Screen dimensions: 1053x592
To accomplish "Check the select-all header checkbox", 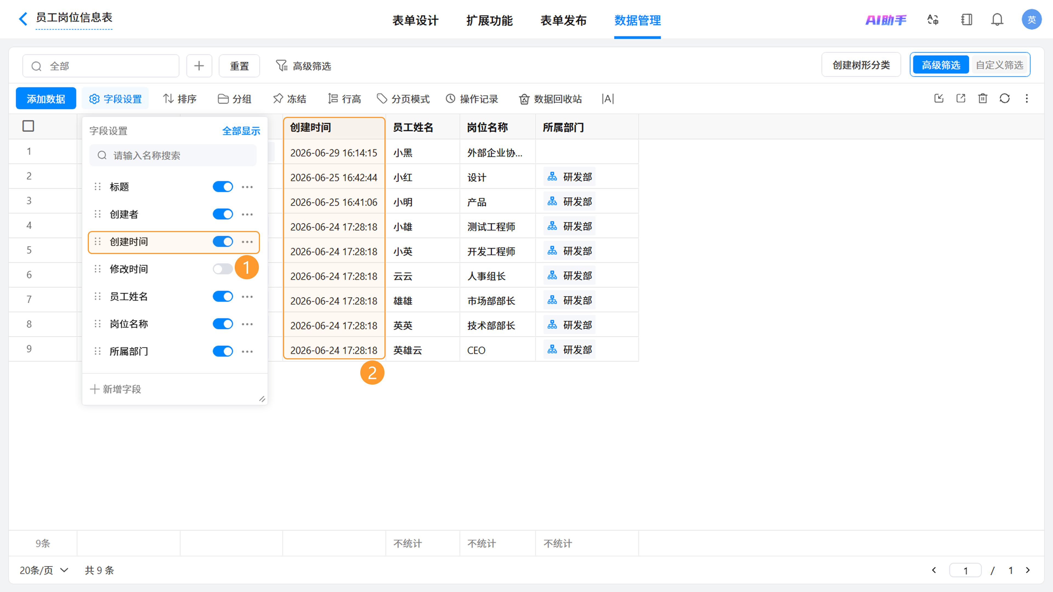I will click(28, 126).
